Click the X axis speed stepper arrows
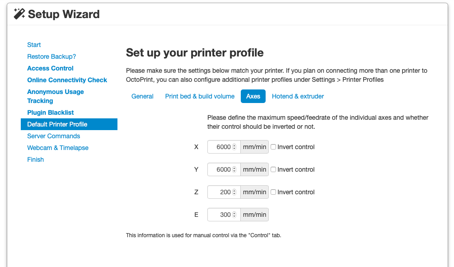This screenshot has height=267, width=454. tap(234, 147)
